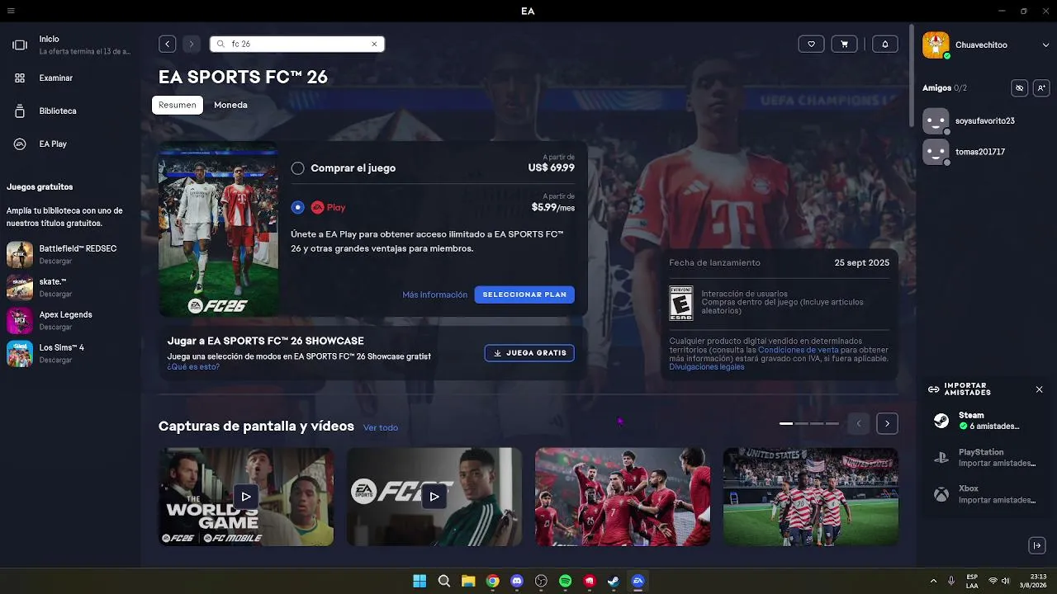Screen dimensions: 1057x594
Task: Close the Importar Amistades panel
Action: (1039, 389)
